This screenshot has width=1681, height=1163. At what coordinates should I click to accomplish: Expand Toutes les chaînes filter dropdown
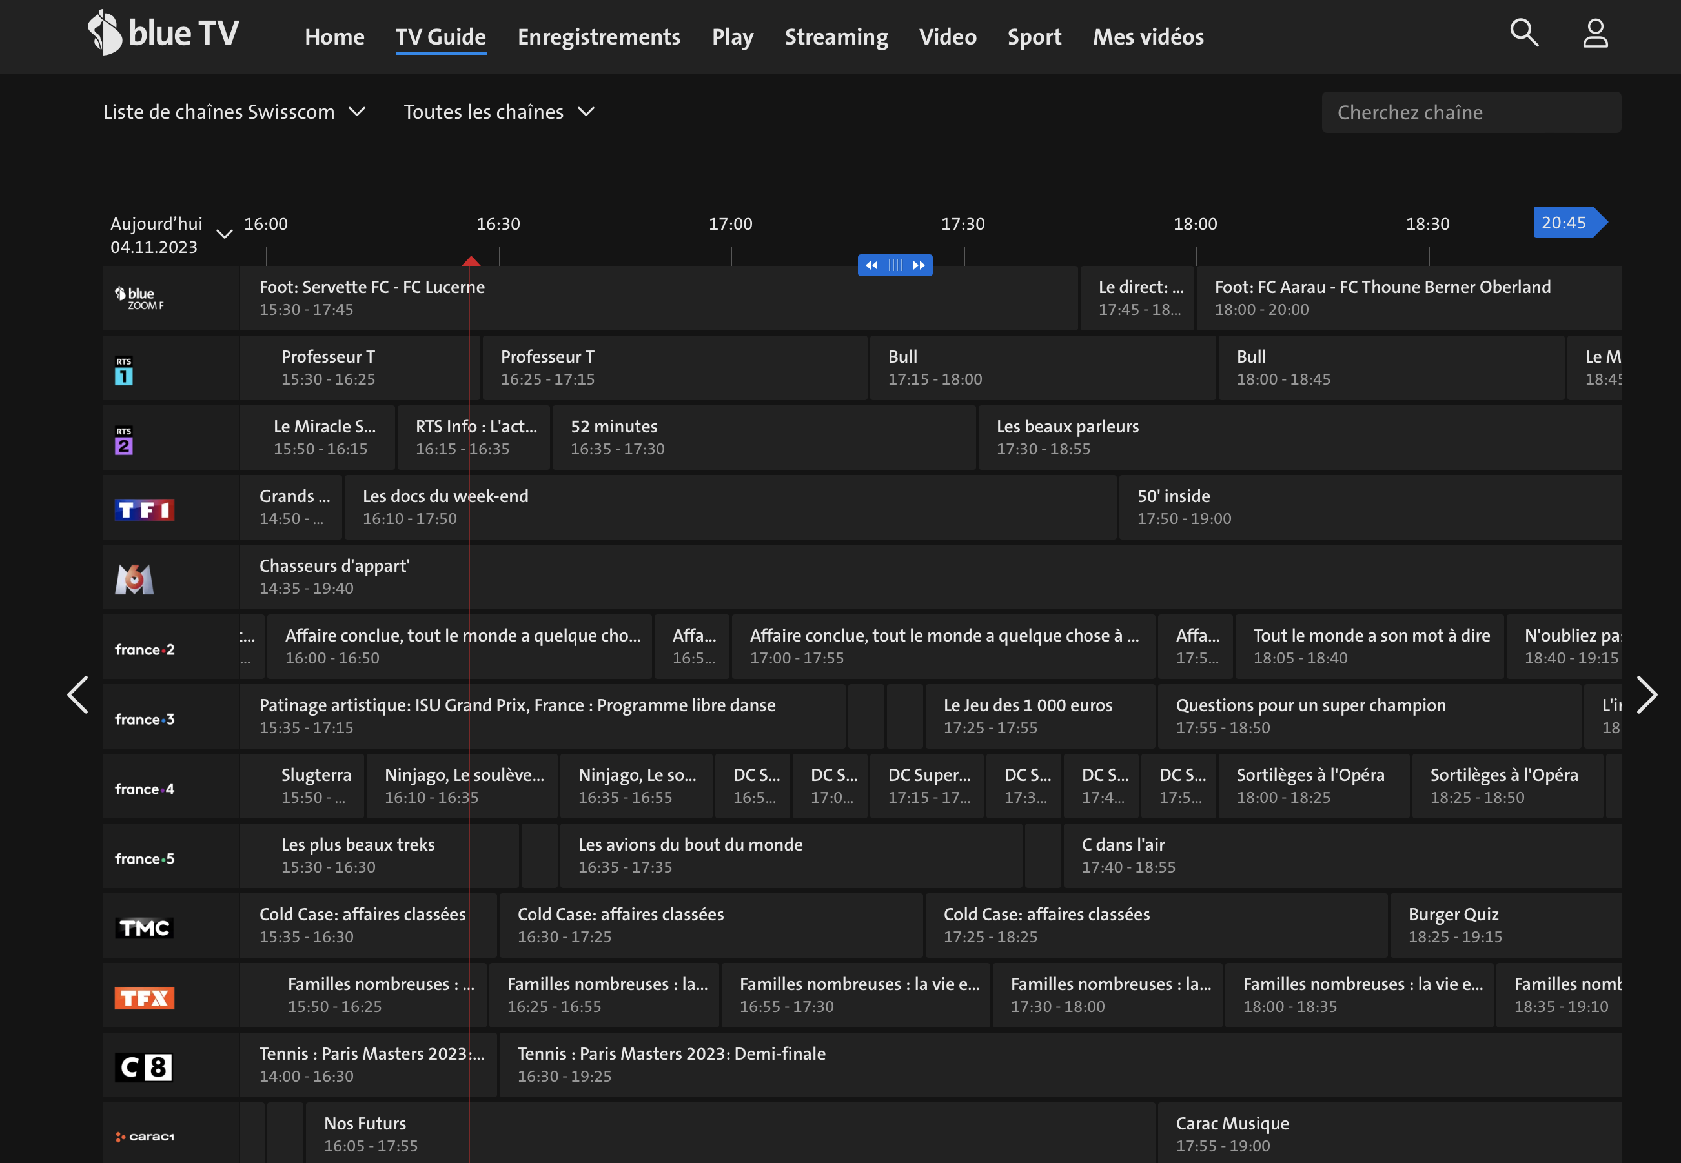coord(499,112)
